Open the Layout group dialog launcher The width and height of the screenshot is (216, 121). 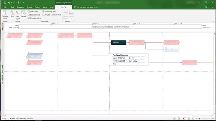pos(74,22)
